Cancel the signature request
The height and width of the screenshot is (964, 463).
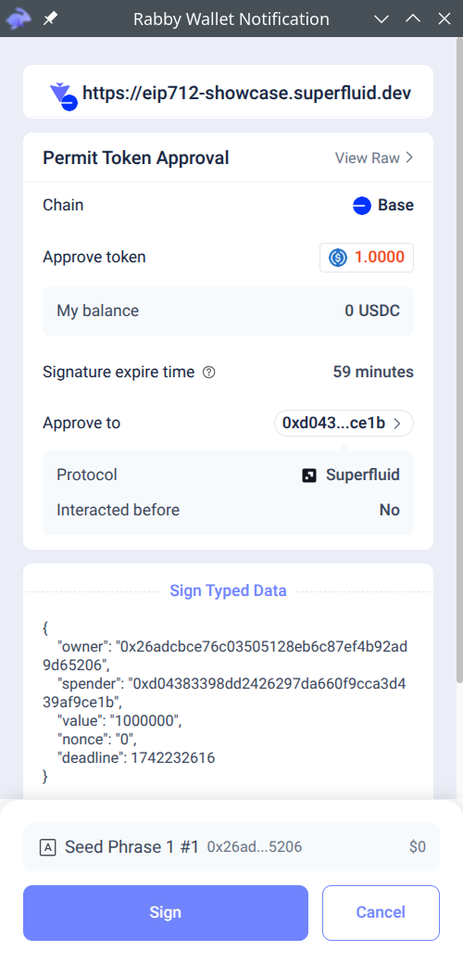pos(381,912)
